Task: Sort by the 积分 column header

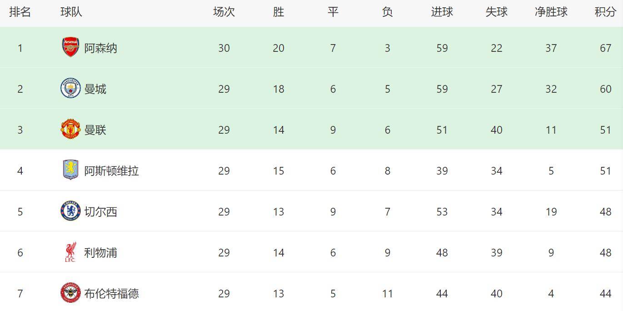Action: point(605,12)
